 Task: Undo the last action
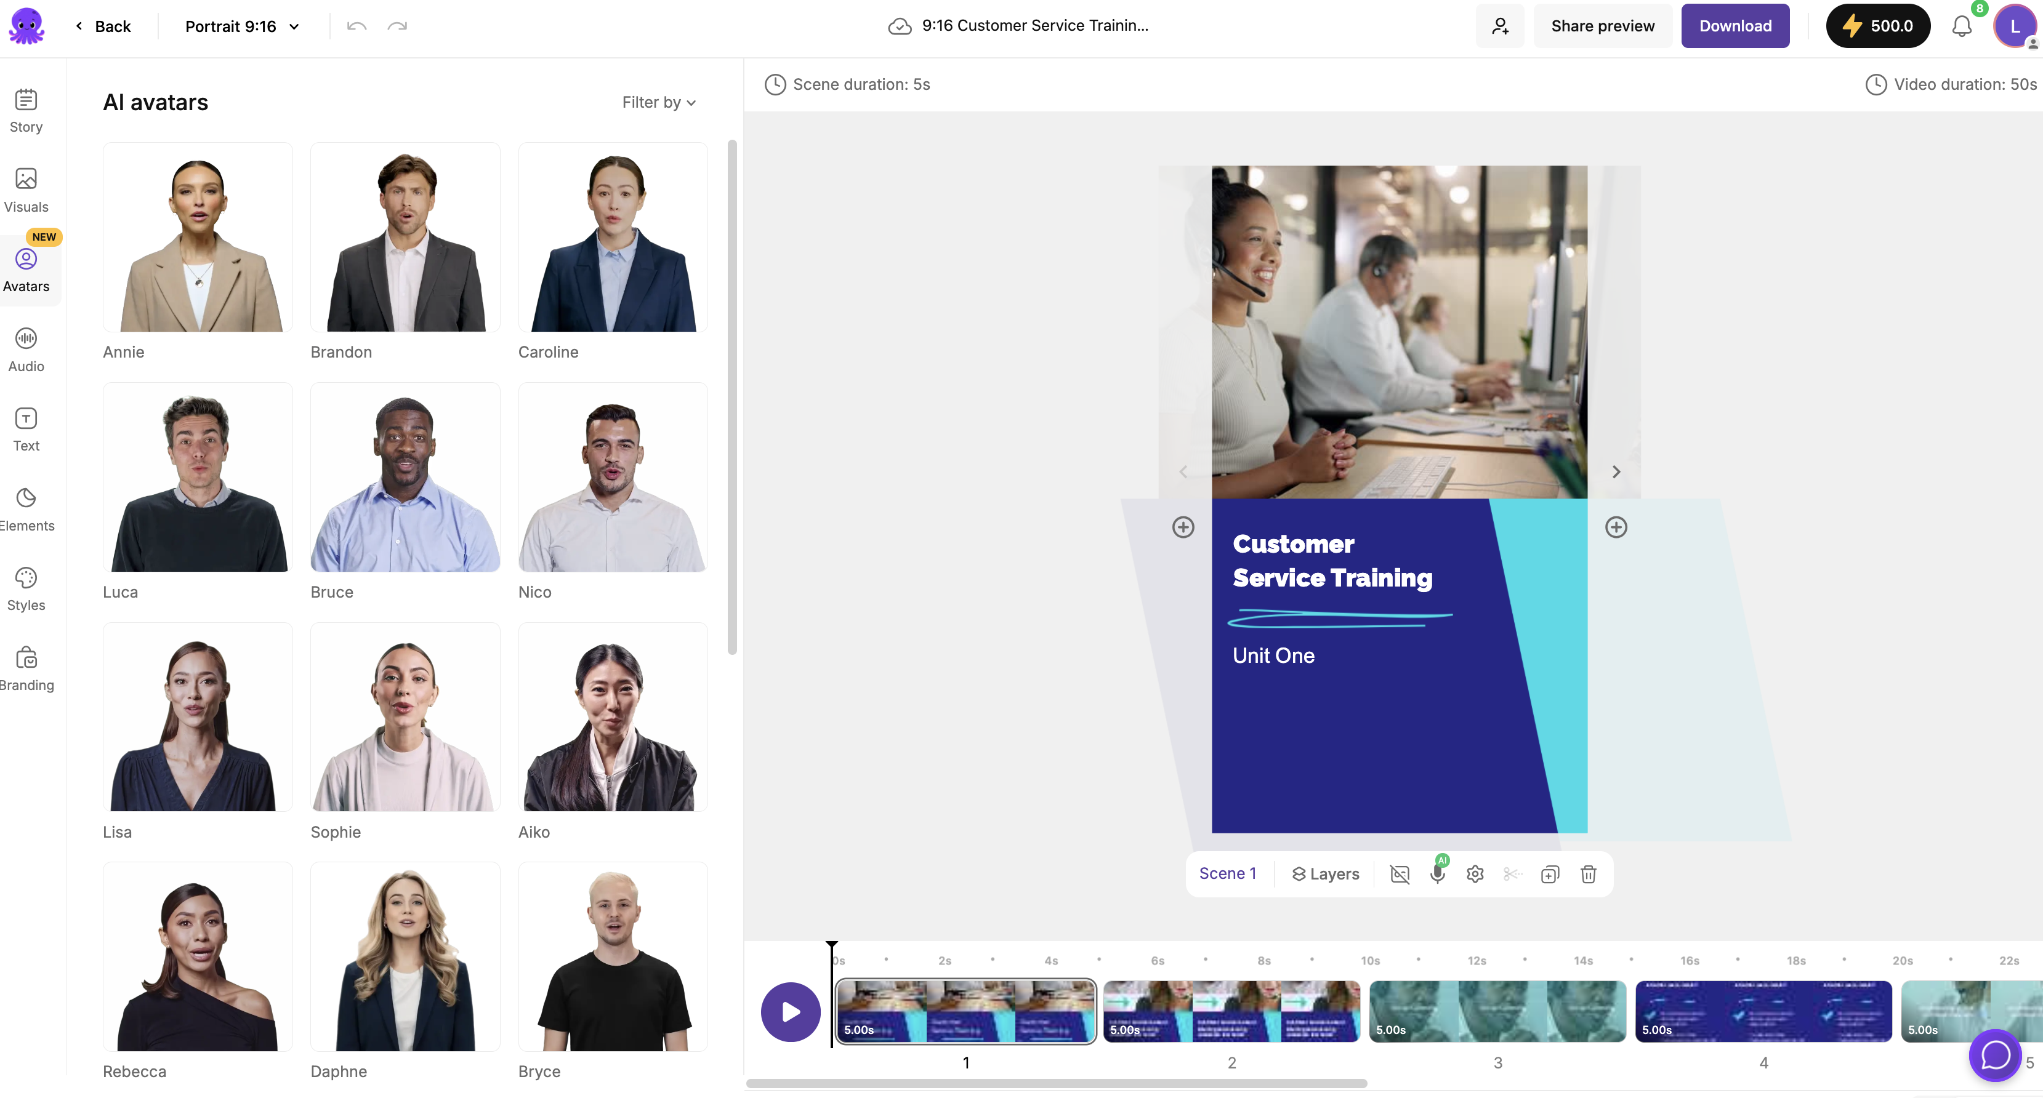(x=356, y=26)
